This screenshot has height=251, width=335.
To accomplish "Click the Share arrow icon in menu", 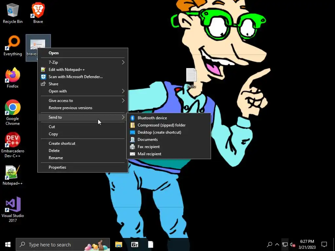I will (44, 84).
